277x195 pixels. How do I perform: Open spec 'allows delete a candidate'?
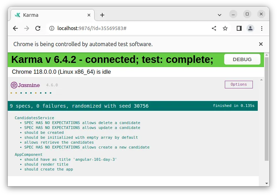82,123
